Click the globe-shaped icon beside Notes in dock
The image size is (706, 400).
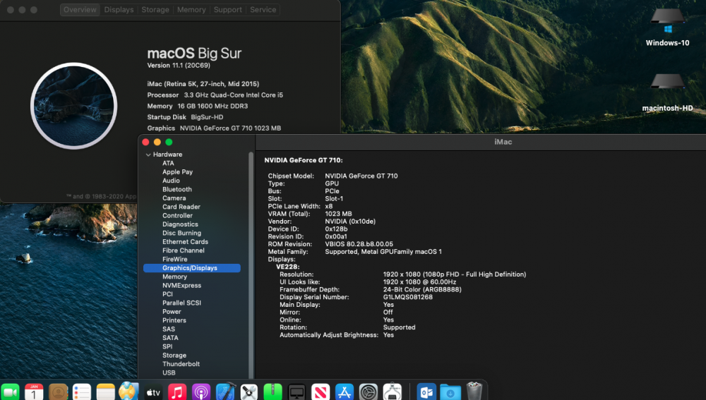click(x=128, y=391)
